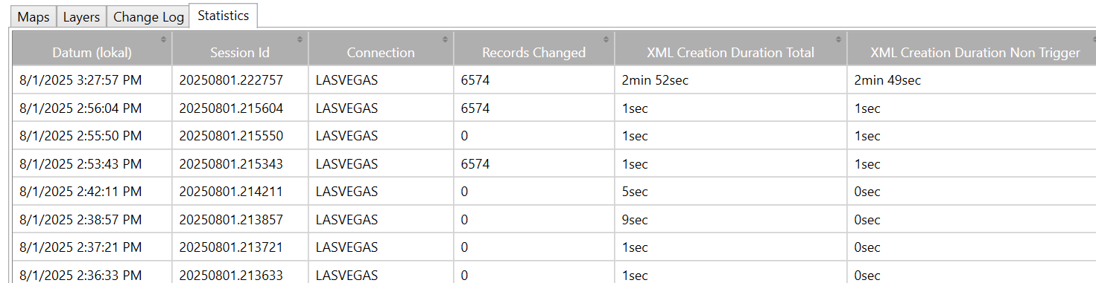Sort by Datum (lokal) column header

point(92,52)
